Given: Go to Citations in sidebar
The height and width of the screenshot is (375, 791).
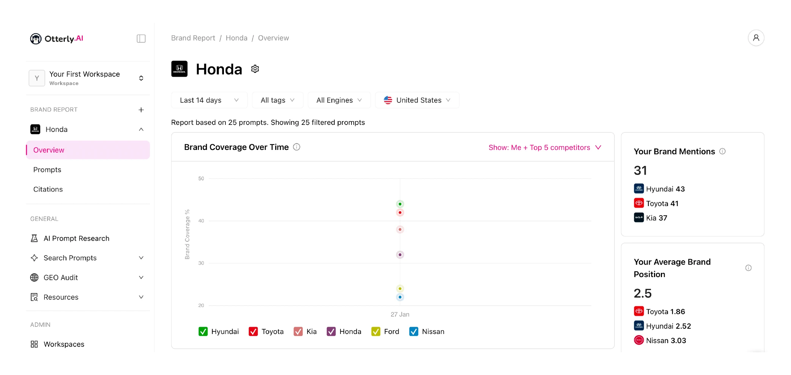Looking at the screenshot, I should coord(48,189).
